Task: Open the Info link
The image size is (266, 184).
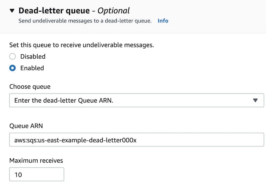Action: pos(163,21)
